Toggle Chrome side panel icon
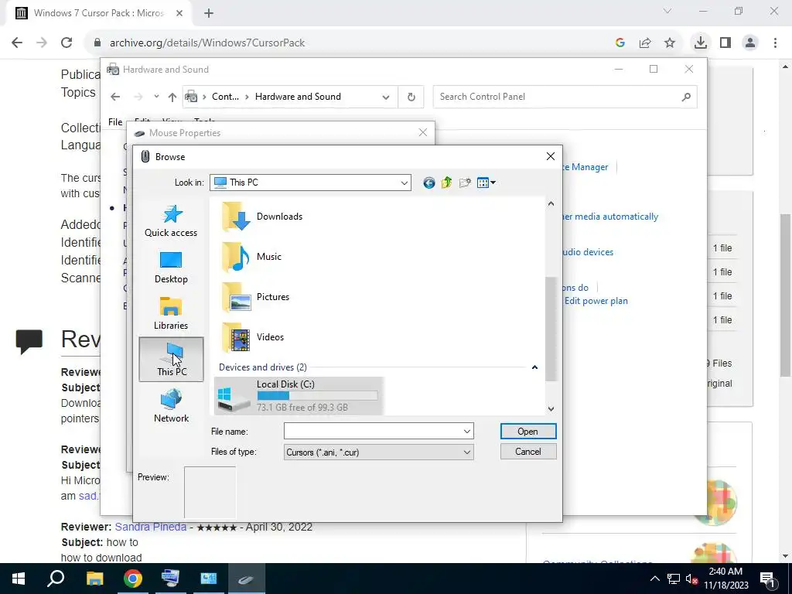The image size is (792, 594). 725,43
